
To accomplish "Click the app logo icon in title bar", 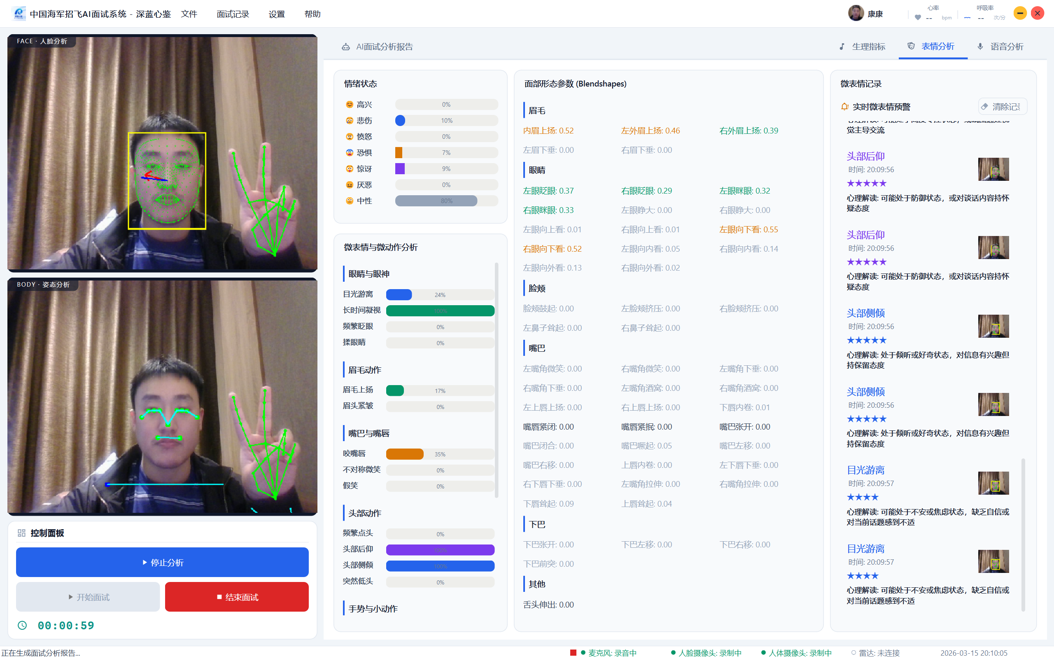I will click(x=19, y=14).
